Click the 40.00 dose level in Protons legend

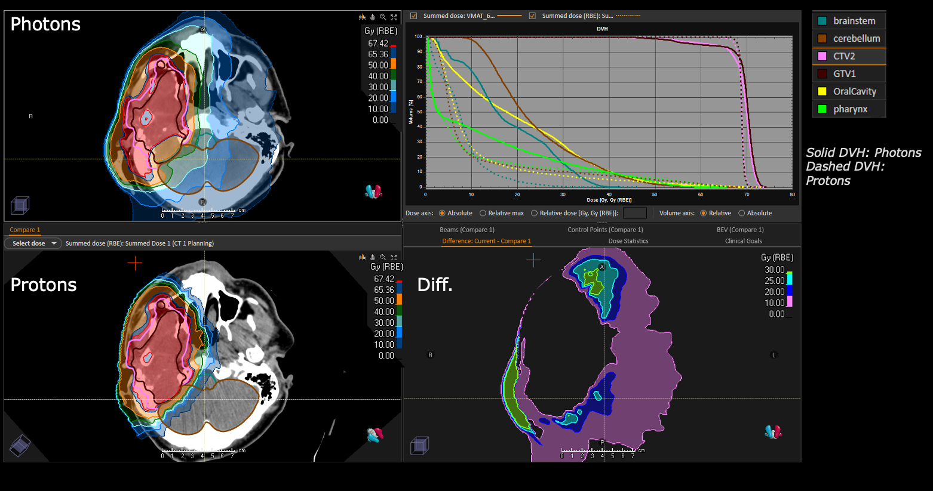[x=384, y=312]
